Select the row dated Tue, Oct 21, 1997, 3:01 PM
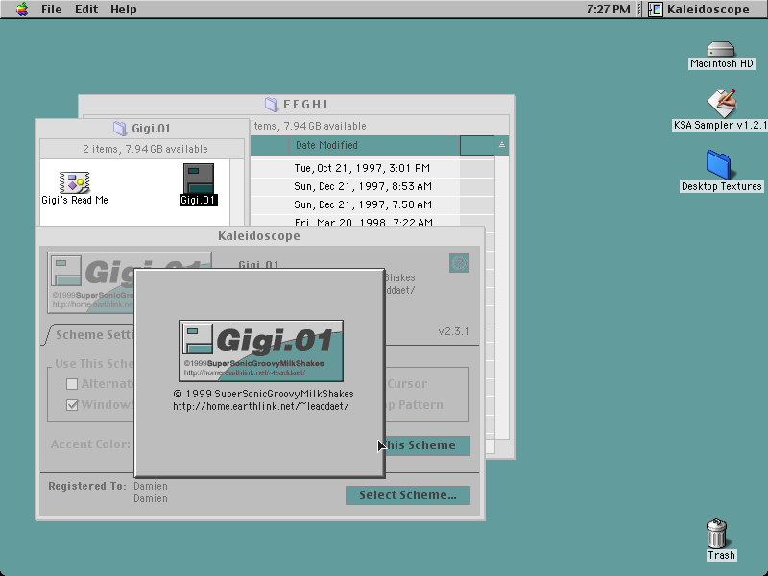This screenshot has width=768, height=576. click(x=362, y=169)
